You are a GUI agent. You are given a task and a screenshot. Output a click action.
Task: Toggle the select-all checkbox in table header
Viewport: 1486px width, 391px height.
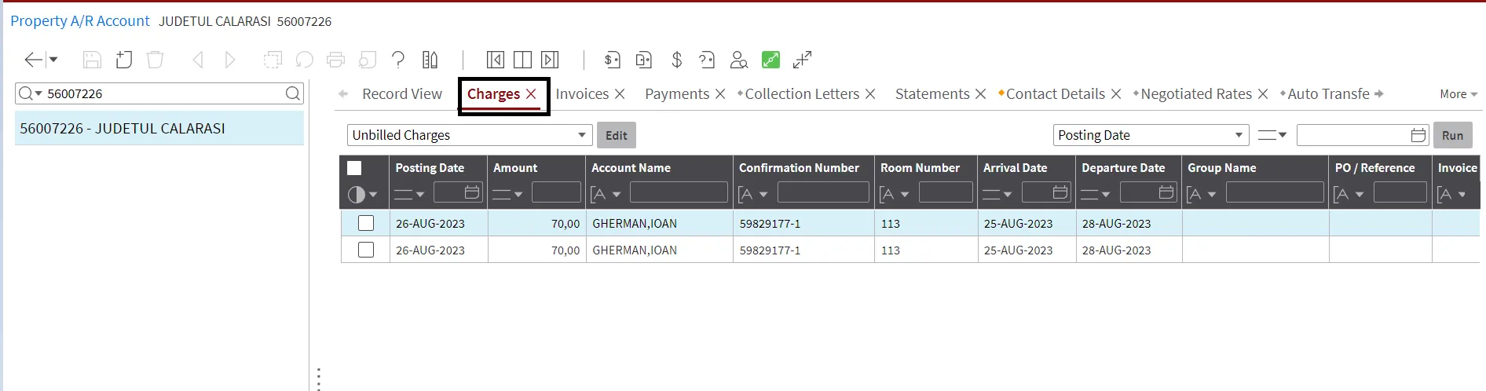(x=354, y=168)
